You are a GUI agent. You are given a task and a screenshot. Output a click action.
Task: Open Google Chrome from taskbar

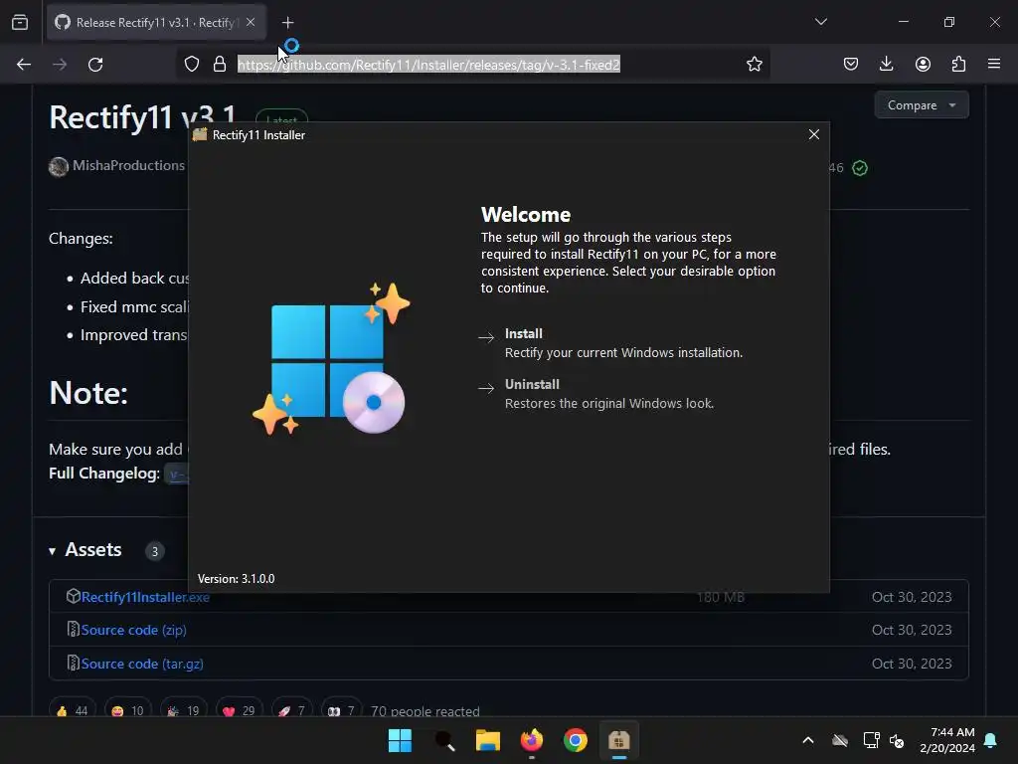576,740
